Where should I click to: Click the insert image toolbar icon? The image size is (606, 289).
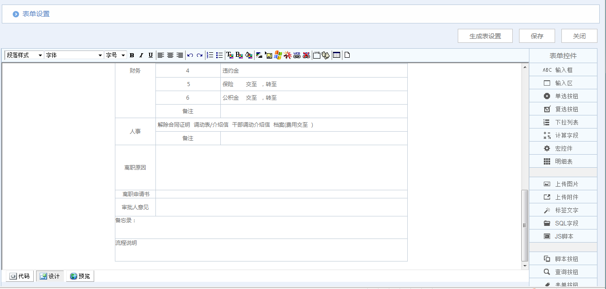[x=269, y=55]
